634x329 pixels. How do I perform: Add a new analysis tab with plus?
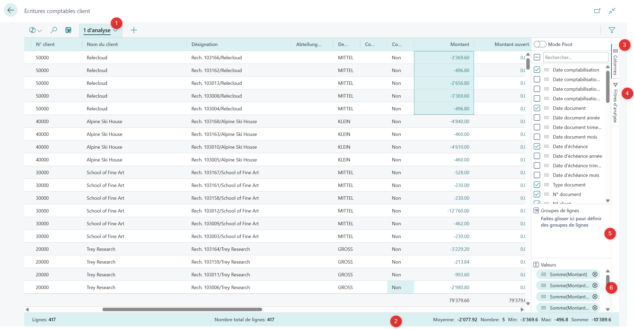(134, 30)
